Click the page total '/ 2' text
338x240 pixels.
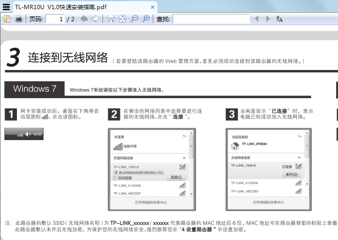[71, 19]
